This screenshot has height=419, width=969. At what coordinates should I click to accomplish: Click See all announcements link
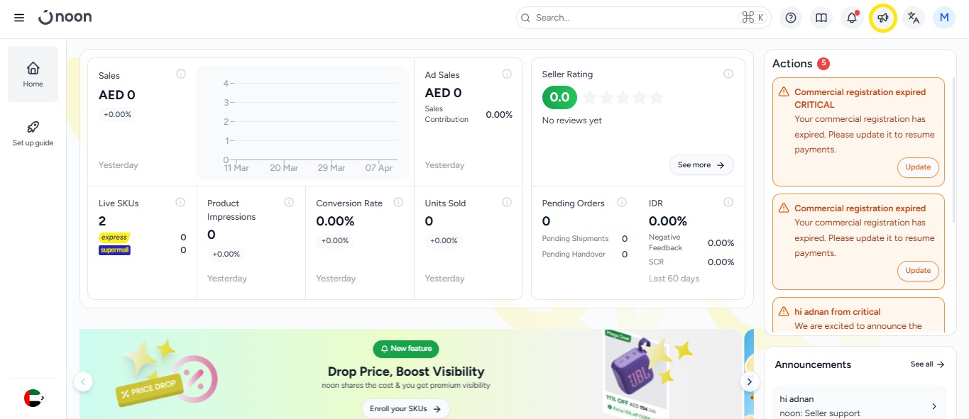pyautogui.click(x=927, y=364)
